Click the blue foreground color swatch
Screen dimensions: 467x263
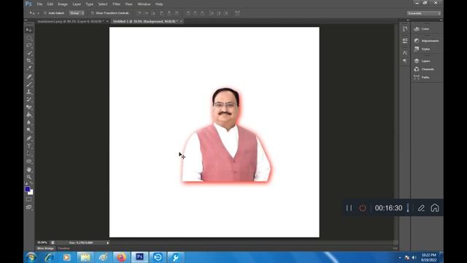(28, 189)
